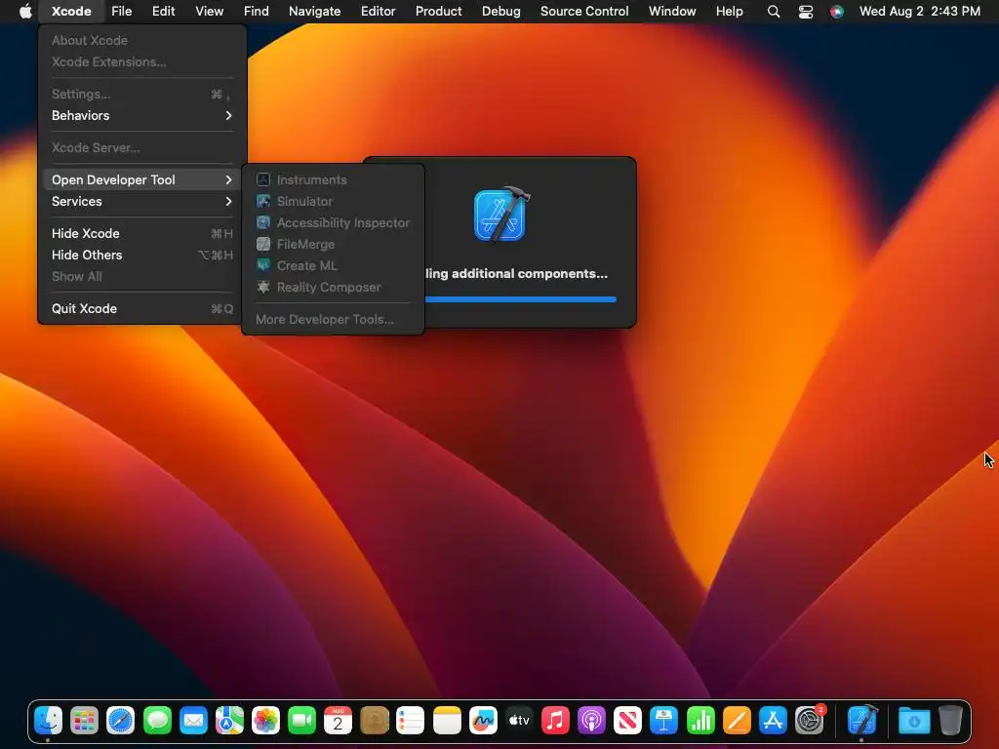Click the Xcode icon in the Dock
This screenshot has width=999, height=749.
[x=862, y=721]
